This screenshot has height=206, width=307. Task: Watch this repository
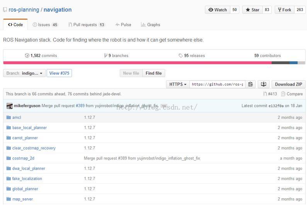pos(218,10)
